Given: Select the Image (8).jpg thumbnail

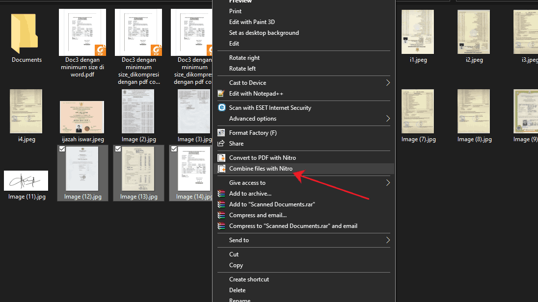Looking at the screenshot, I should tap(474, 111).
